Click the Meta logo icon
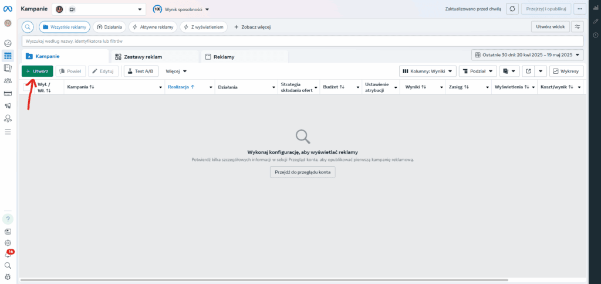 click(8, 9)
